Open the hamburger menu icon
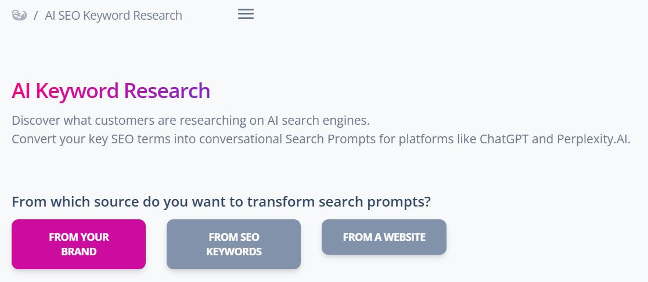Screen dimensions: 648x282 (x=246, y=15)
